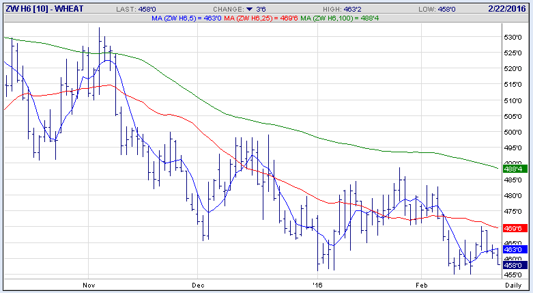Click the Nov label on time axis
The width and height of the screenshot is (533, 293).
[x=87, y=283]
